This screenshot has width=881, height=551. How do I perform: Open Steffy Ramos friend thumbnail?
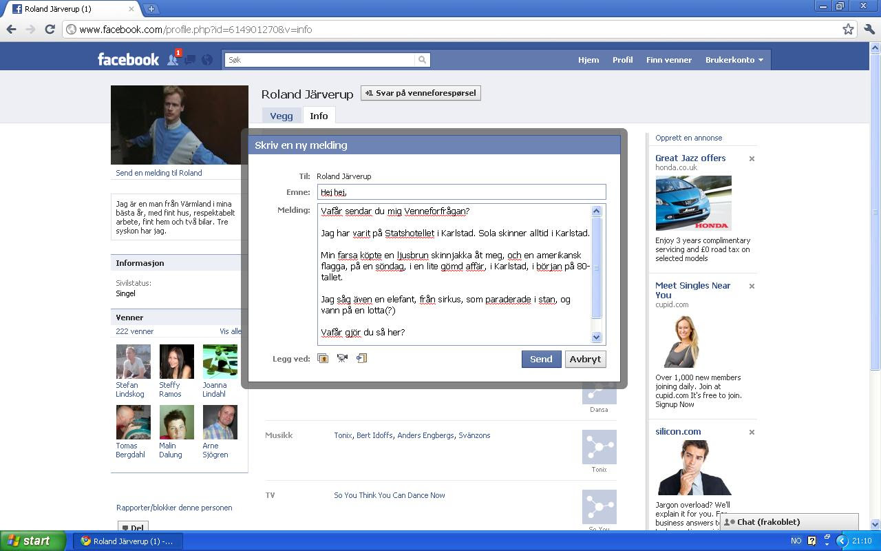(177, 362)
